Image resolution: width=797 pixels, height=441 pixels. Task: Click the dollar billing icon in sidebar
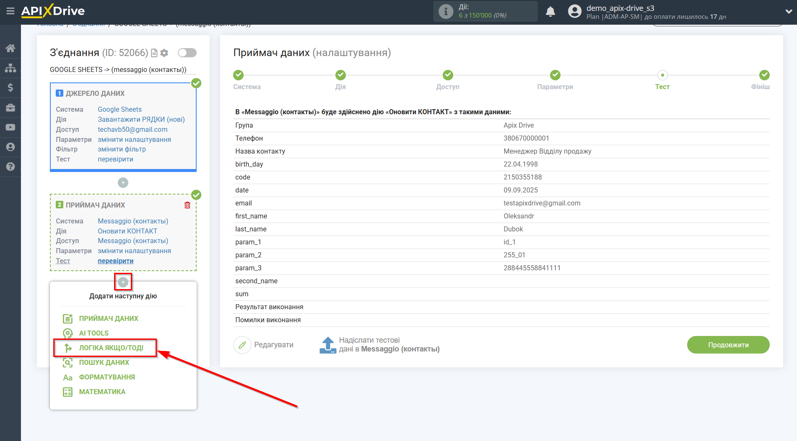10,87
